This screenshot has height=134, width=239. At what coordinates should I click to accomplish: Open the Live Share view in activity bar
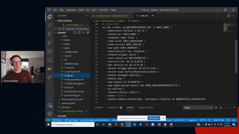tap(50, 77)
